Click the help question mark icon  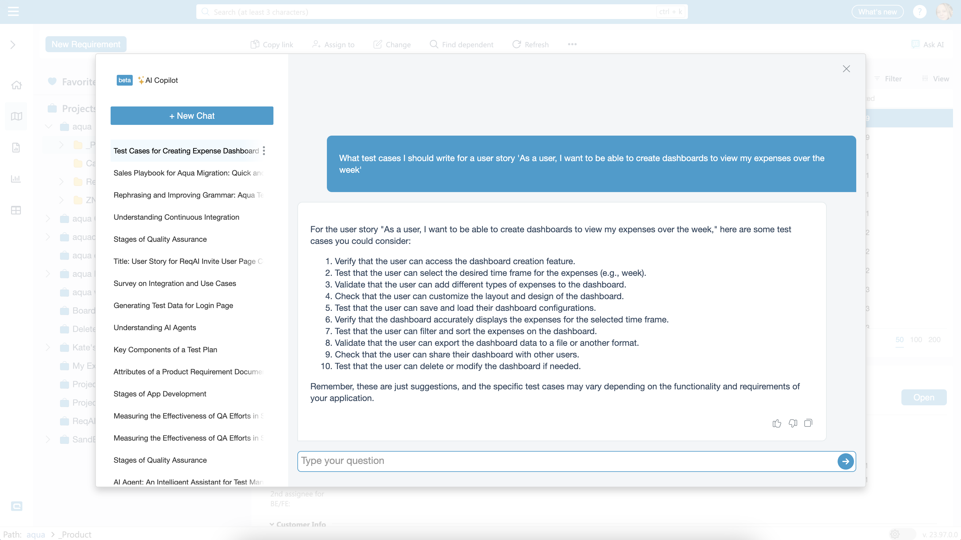click(x=919, y=12)
